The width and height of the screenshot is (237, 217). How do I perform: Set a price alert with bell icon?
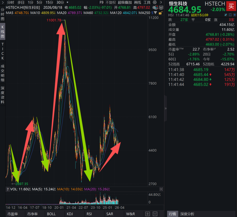click(230, 15)
